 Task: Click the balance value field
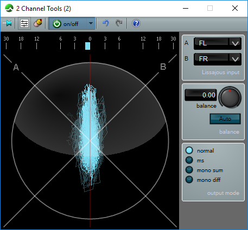(x=201, y=95)
